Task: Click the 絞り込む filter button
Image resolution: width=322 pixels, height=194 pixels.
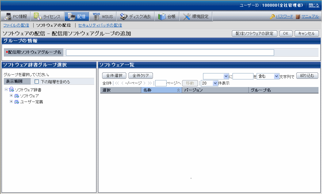Action: coord(307,76)
